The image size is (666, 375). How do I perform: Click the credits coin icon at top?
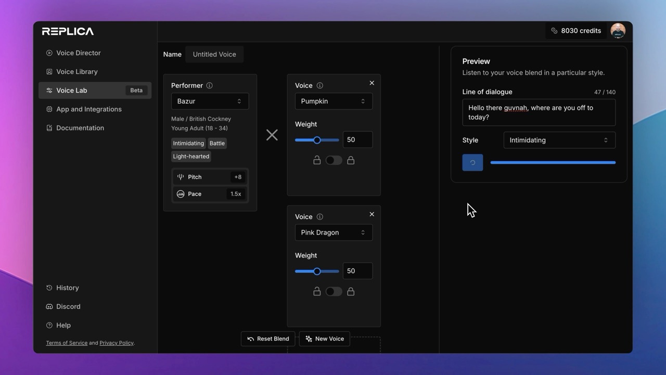(x=554, y=30)
